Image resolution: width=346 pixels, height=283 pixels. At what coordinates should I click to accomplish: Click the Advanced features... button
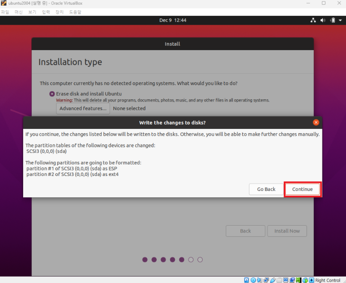pyautogui.click(x=83, y=108)
